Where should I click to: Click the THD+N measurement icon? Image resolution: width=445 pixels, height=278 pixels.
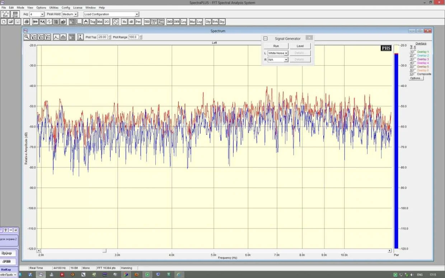(154, 22)
